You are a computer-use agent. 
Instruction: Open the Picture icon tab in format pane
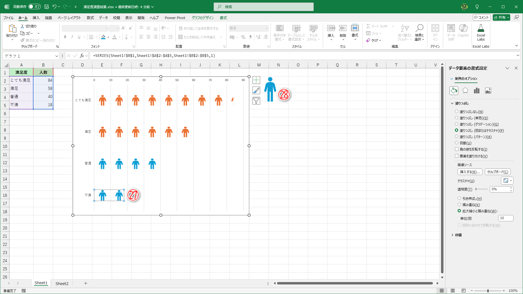488,91
